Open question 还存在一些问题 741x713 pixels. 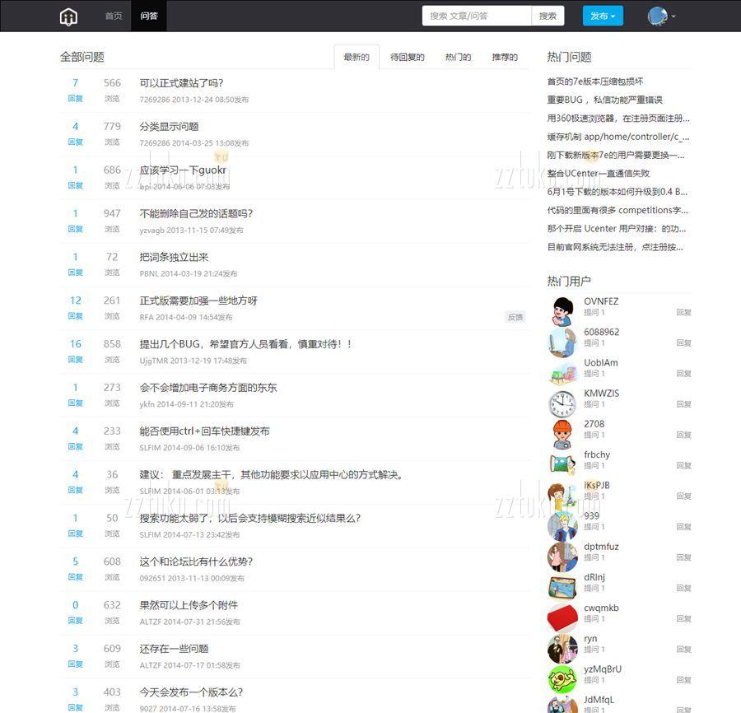pos(174,648)
